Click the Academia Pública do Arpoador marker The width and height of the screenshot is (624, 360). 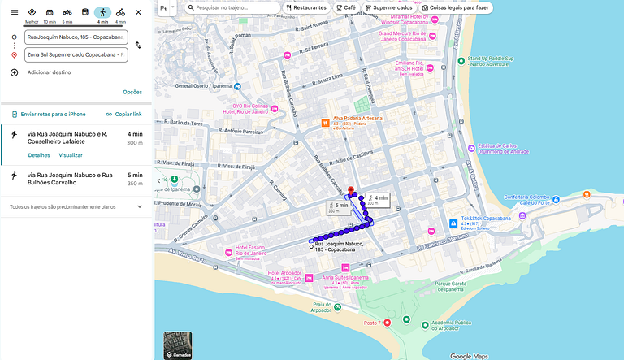425,325
